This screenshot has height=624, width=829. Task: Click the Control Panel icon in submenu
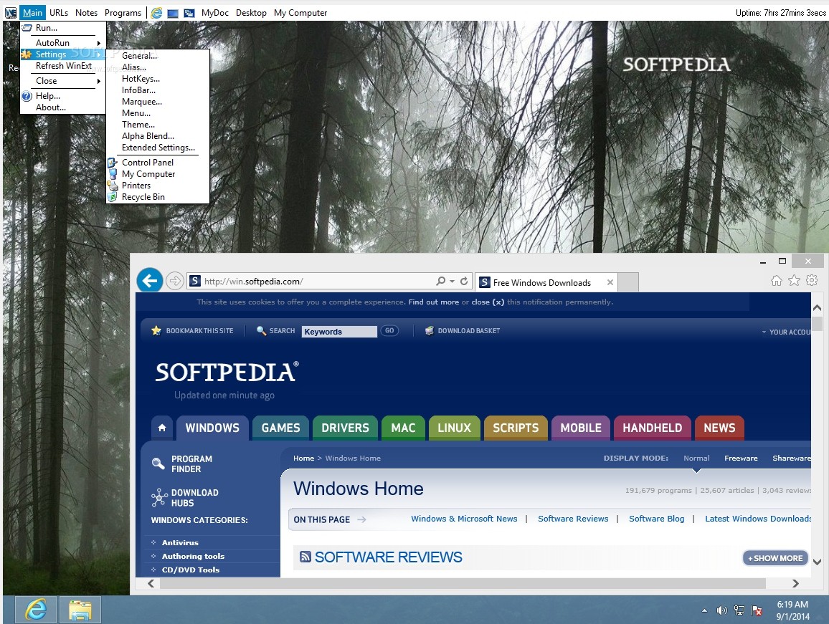click(112, 163)
